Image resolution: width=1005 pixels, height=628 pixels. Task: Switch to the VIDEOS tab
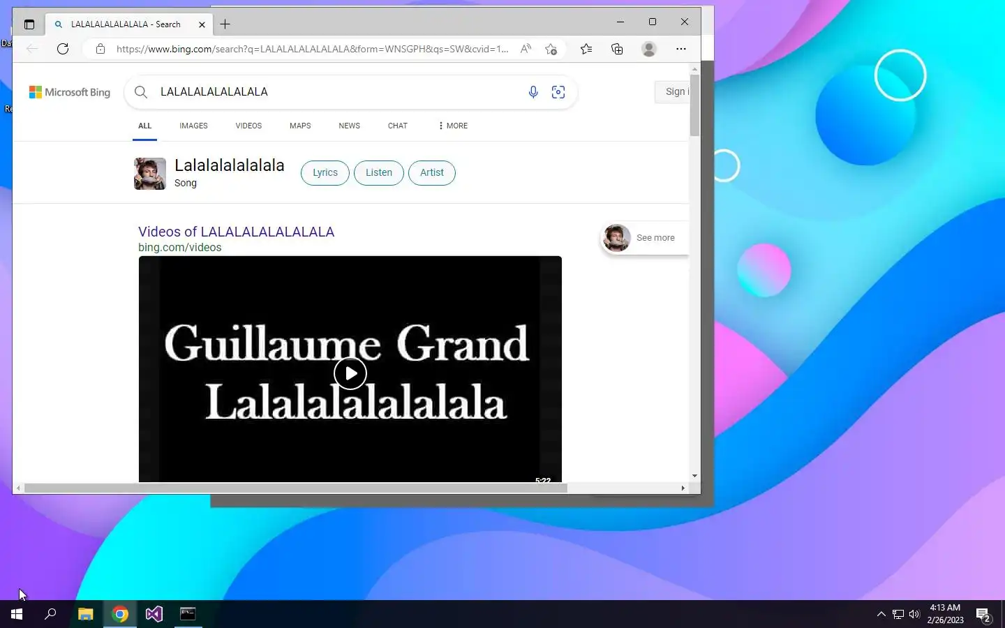click(248, 126)
